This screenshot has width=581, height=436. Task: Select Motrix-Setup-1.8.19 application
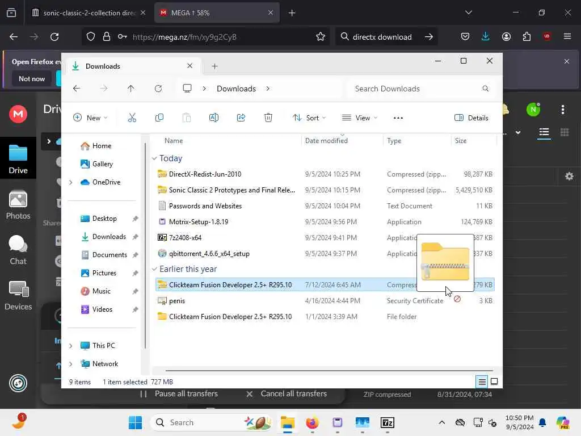pyautogui.click(x=325, y=222)
